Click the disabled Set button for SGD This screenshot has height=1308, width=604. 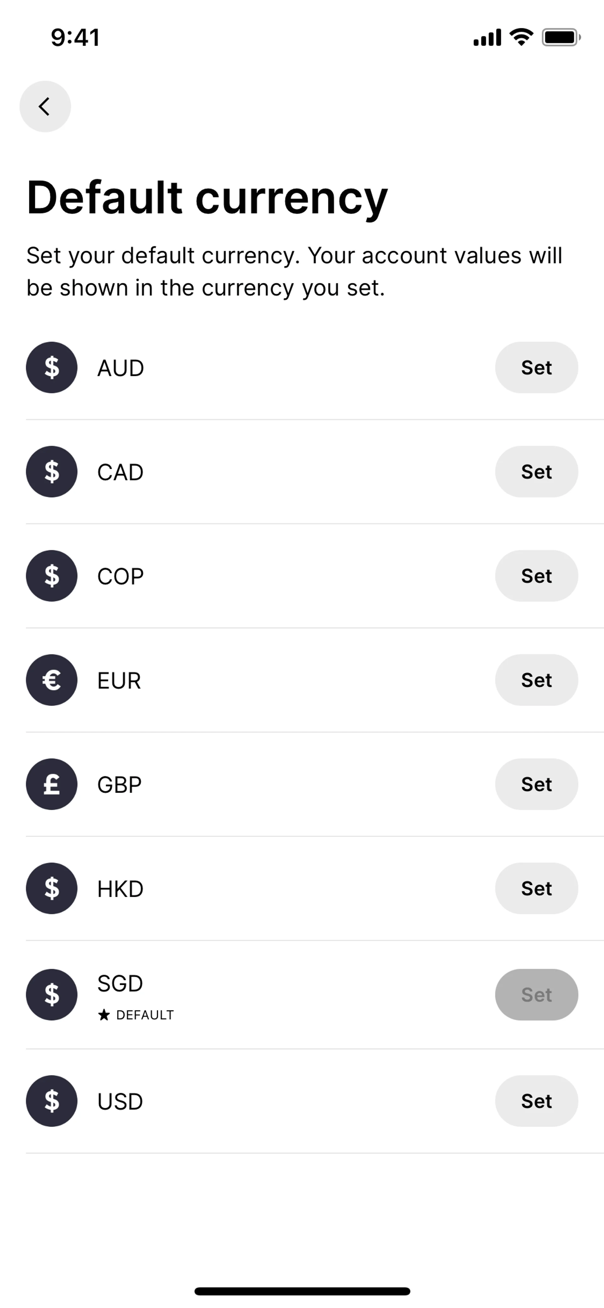536,994
